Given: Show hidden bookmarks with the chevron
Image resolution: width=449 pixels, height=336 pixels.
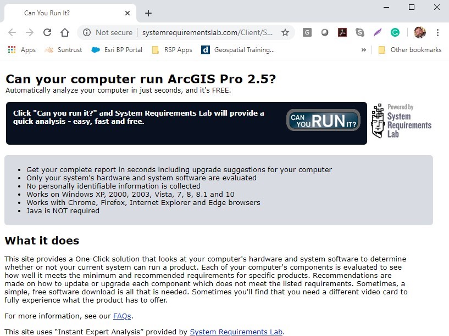Looking at the screenshot, I should (x=363, y=49).
